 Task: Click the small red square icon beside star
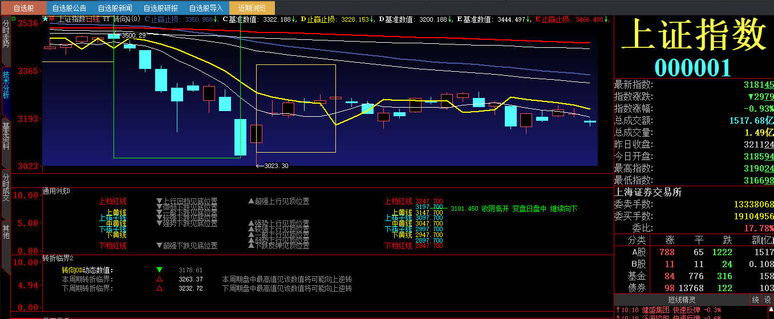52,18
